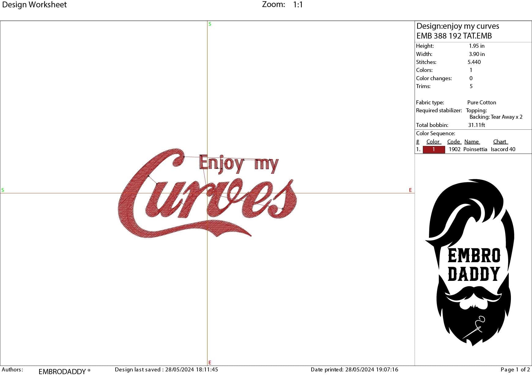532x376 pixels.
Task: Select the Poinsettia color swatch
Action: pos(434,150)
